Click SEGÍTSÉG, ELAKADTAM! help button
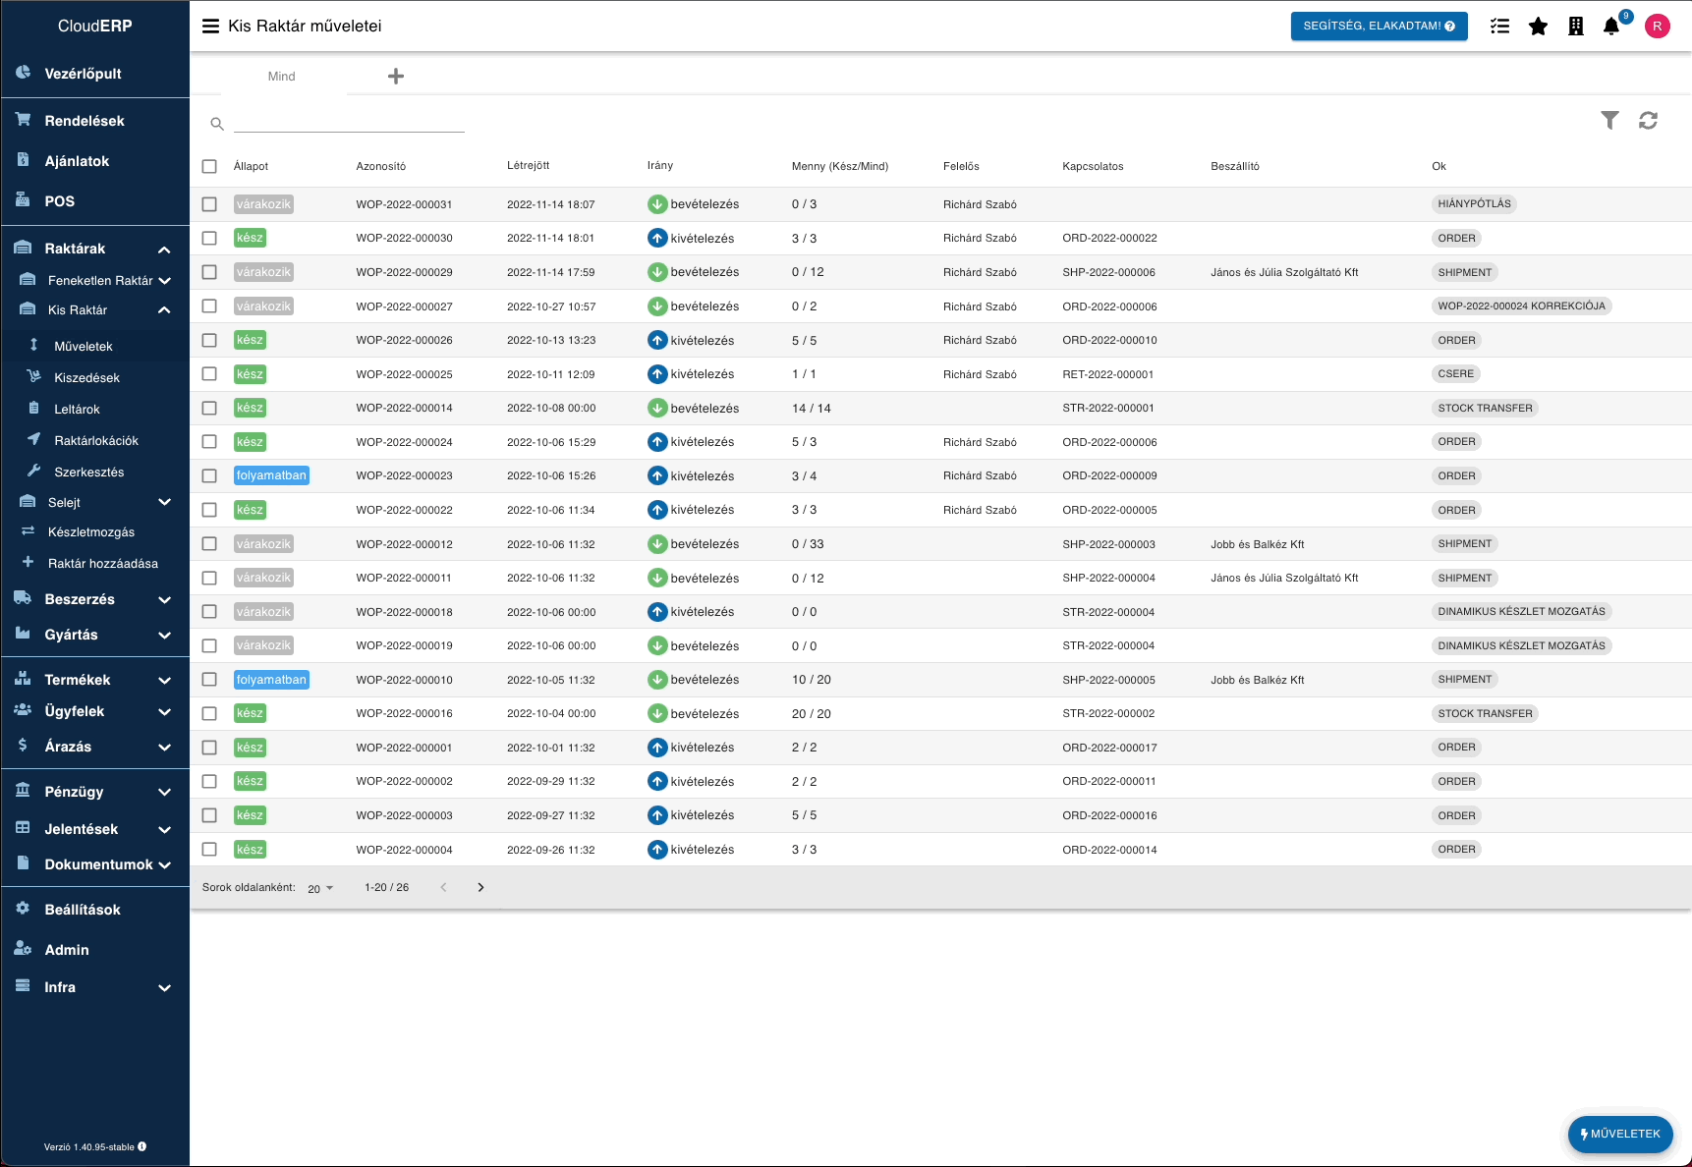Image resolution: width=1692 pixels, height=1167 pixels. click(1379, 27)
